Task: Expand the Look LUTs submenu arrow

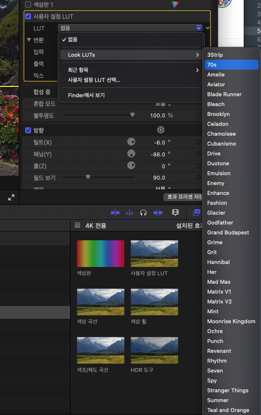Action: 197,55
